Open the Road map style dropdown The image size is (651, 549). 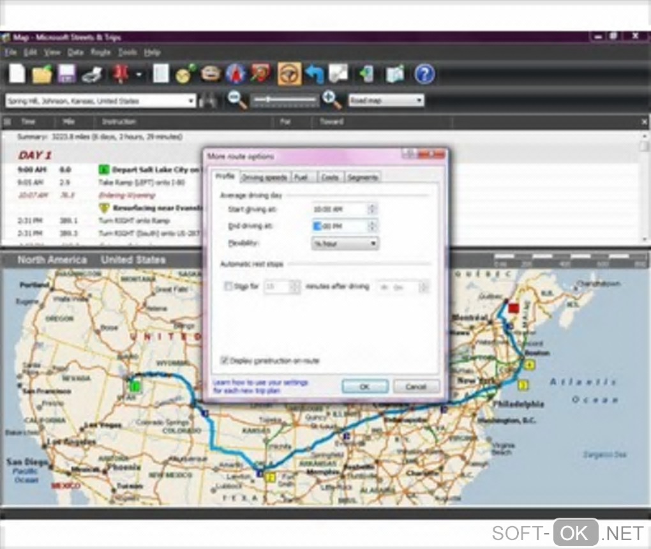(x=385, y=100)
